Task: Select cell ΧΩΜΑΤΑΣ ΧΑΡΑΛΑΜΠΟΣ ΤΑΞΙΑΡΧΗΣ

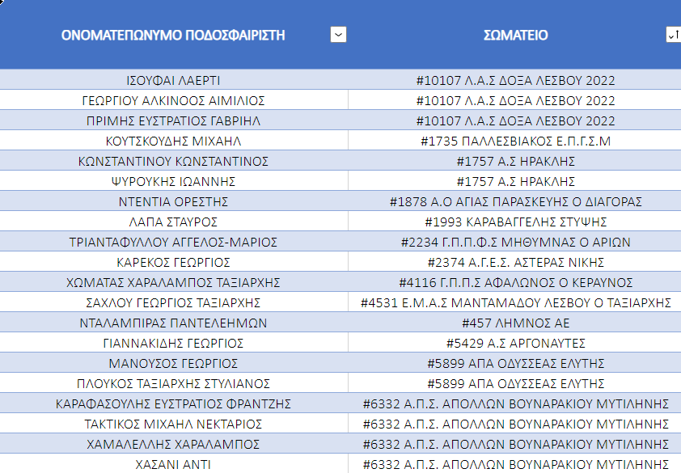Action: [x=174, y=281]
